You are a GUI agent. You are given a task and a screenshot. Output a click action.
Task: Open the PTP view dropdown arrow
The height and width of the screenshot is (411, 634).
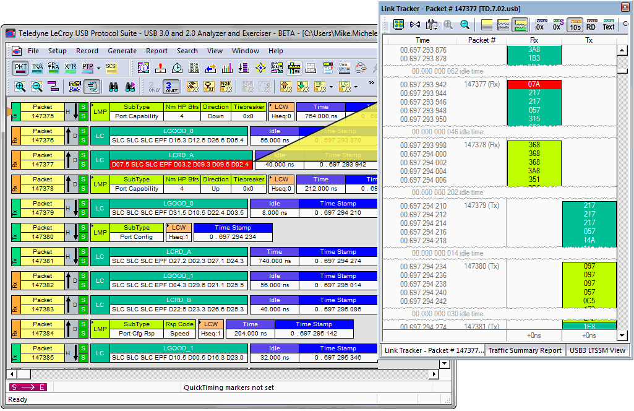coord(98,68)
